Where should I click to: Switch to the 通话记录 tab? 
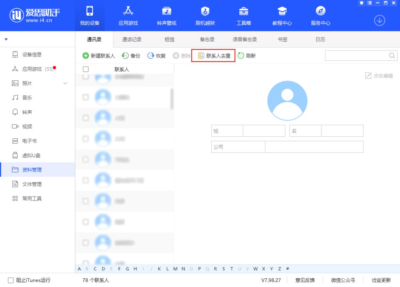coord(132,40)
